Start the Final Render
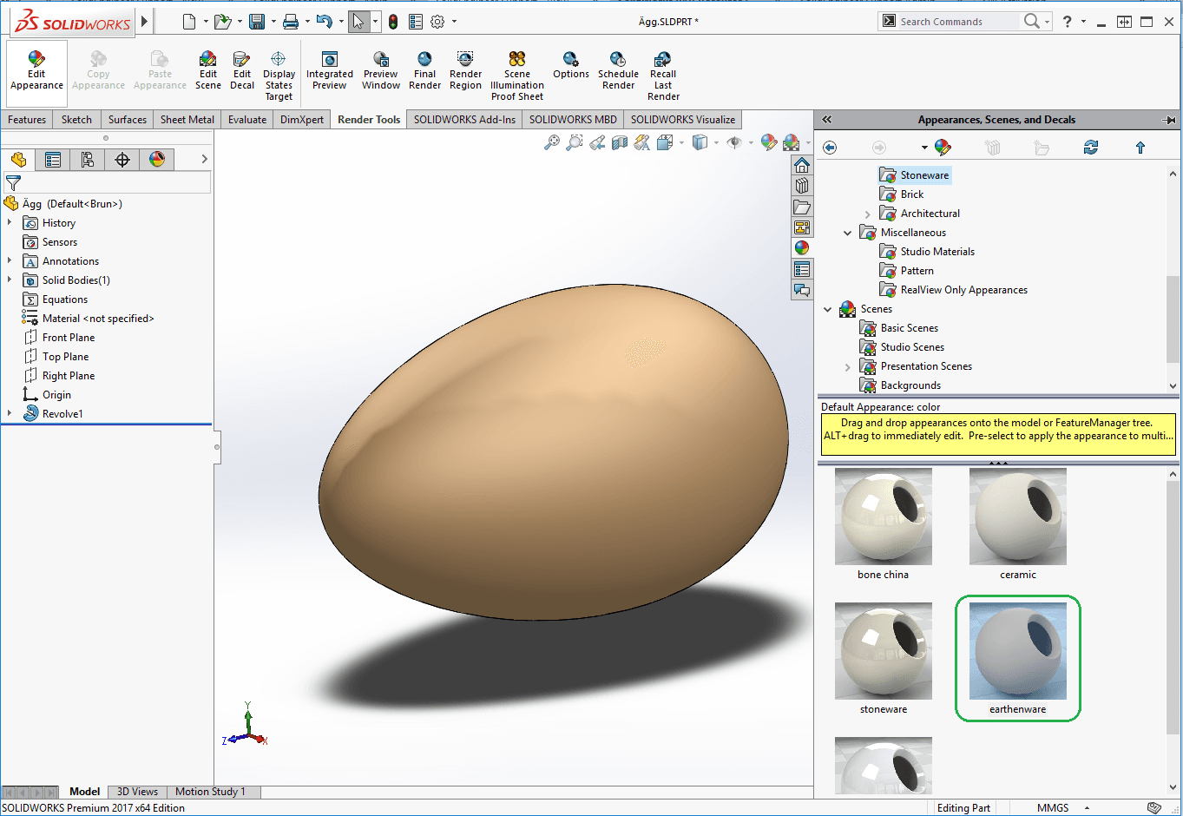 point(424,60)
